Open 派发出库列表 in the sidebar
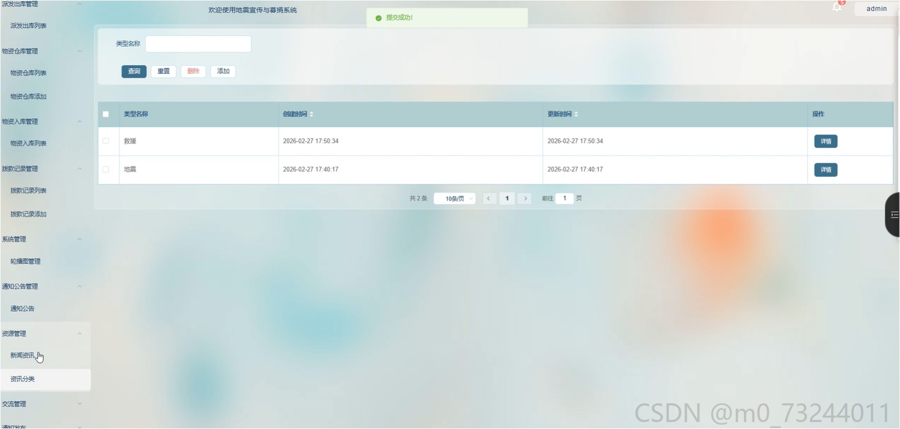The width and height of the screenshot is (900, 429). (x=28, y=26)
